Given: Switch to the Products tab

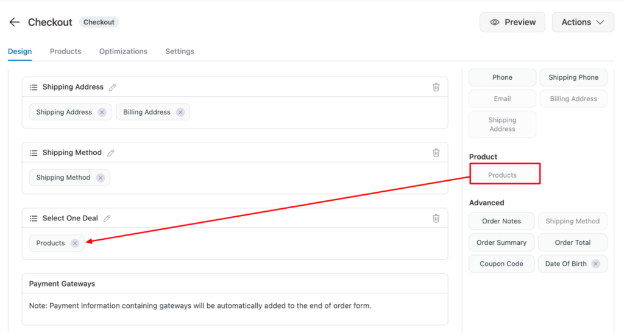Looking at the screenshot, I should [65, 51].
